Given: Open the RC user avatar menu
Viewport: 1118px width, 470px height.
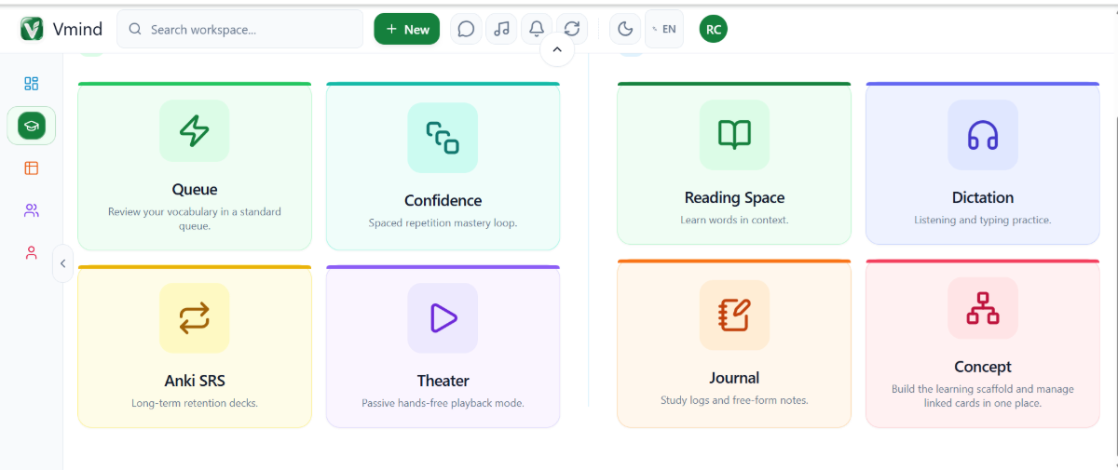Looking at the screenshot, I should tap(714, 29).
